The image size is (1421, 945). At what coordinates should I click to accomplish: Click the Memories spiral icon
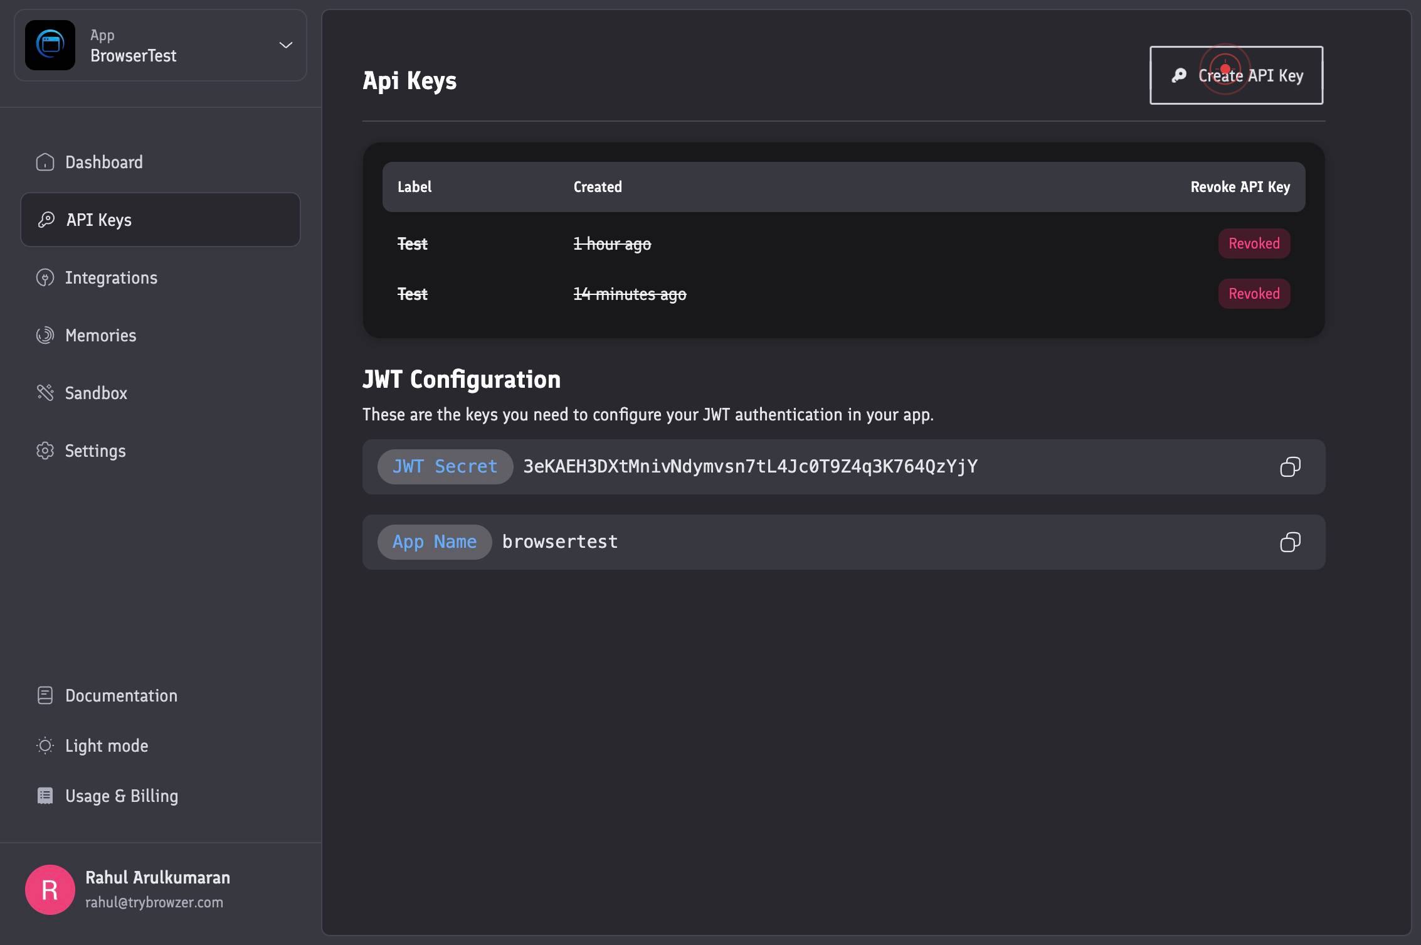coord(45,335)
